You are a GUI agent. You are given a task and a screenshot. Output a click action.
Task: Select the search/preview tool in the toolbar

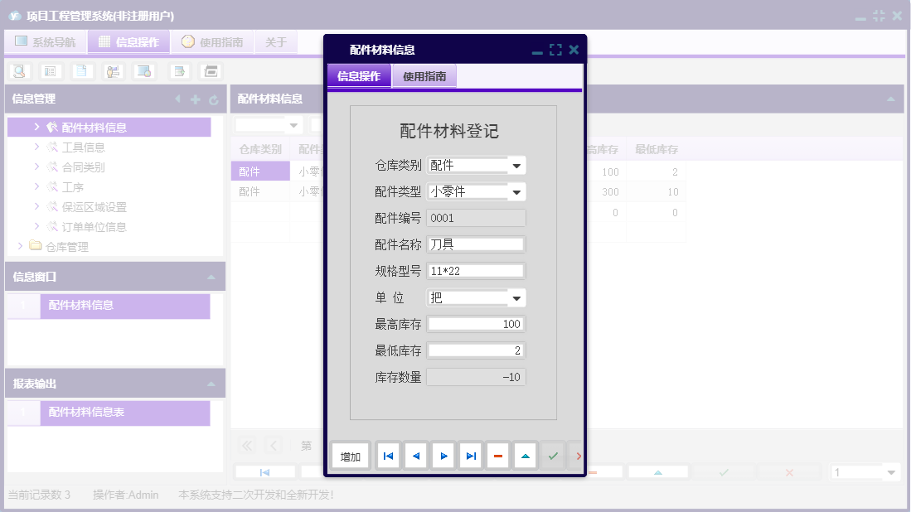tap(19, 70)
